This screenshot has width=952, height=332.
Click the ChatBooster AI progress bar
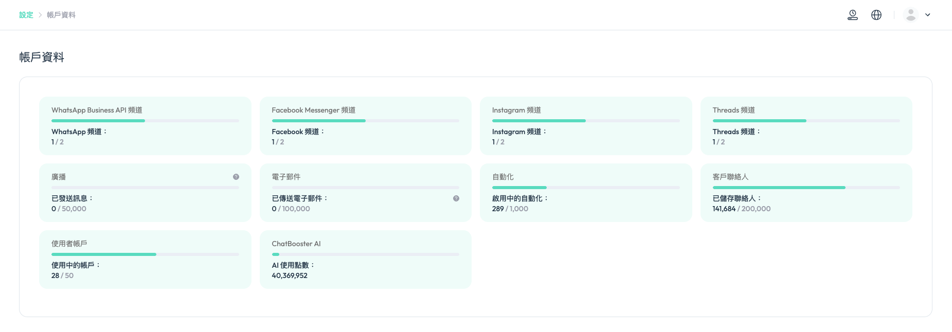(366, 254)
